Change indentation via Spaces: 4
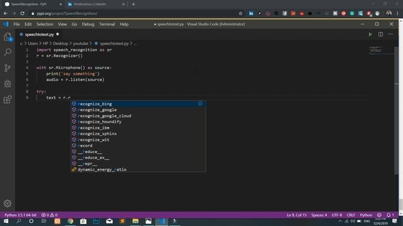Screen dimensions: 403x226 click(x=319, y=215)
